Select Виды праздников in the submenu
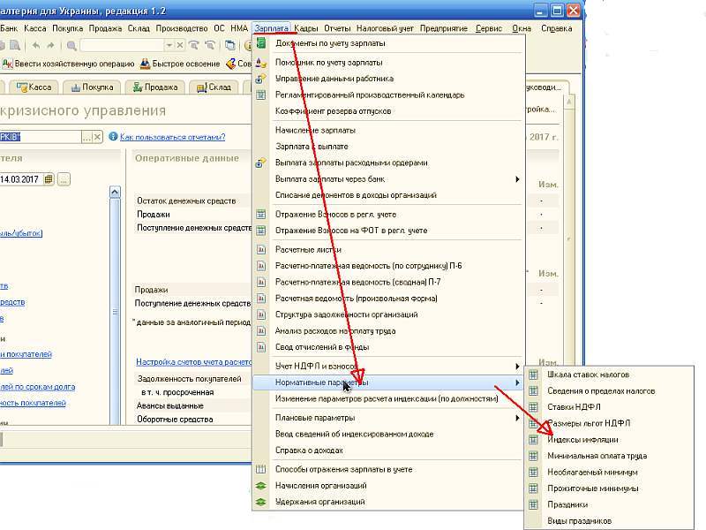This screenshot has height=530, width=706. (579, 520)
